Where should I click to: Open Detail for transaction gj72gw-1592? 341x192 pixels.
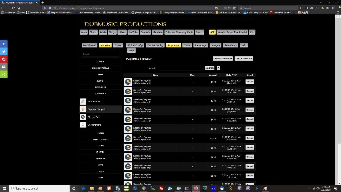(250, 110)
